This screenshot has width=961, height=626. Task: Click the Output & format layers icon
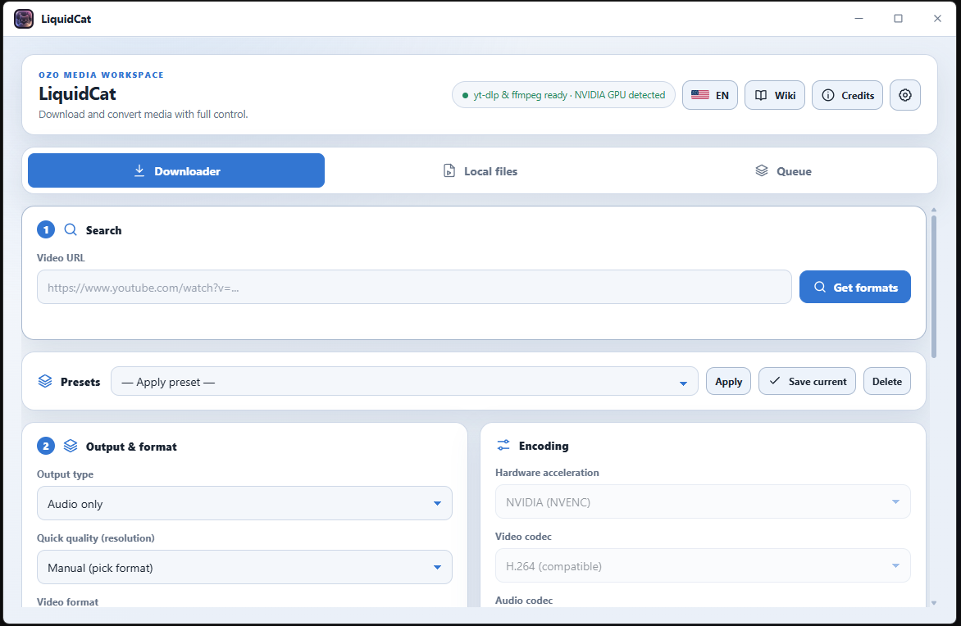71,446
